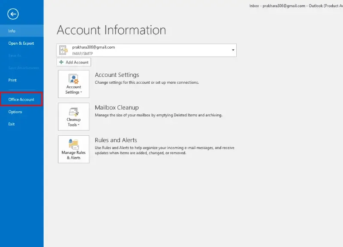Click the 'Use Rules and Alerts to help' description
343x247 pixels.
pos(165,150)
